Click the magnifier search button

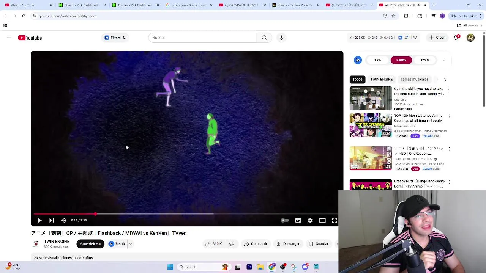click(x=264, y=38)
